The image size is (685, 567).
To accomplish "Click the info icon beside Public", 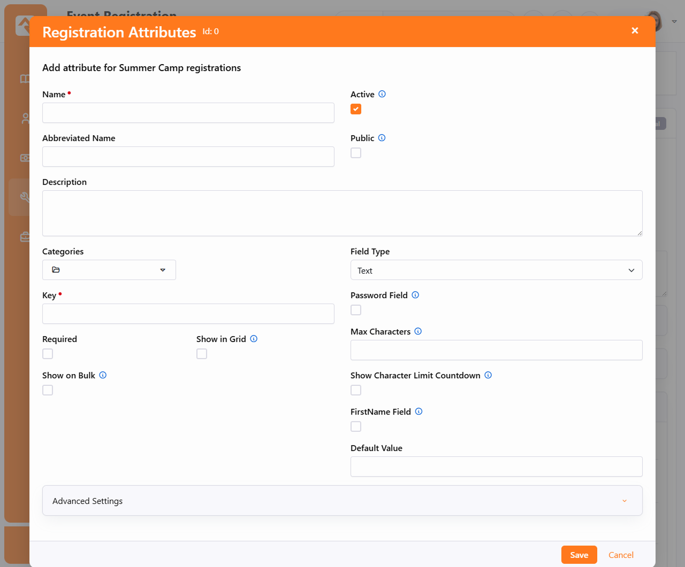I will tap(382, 138).
